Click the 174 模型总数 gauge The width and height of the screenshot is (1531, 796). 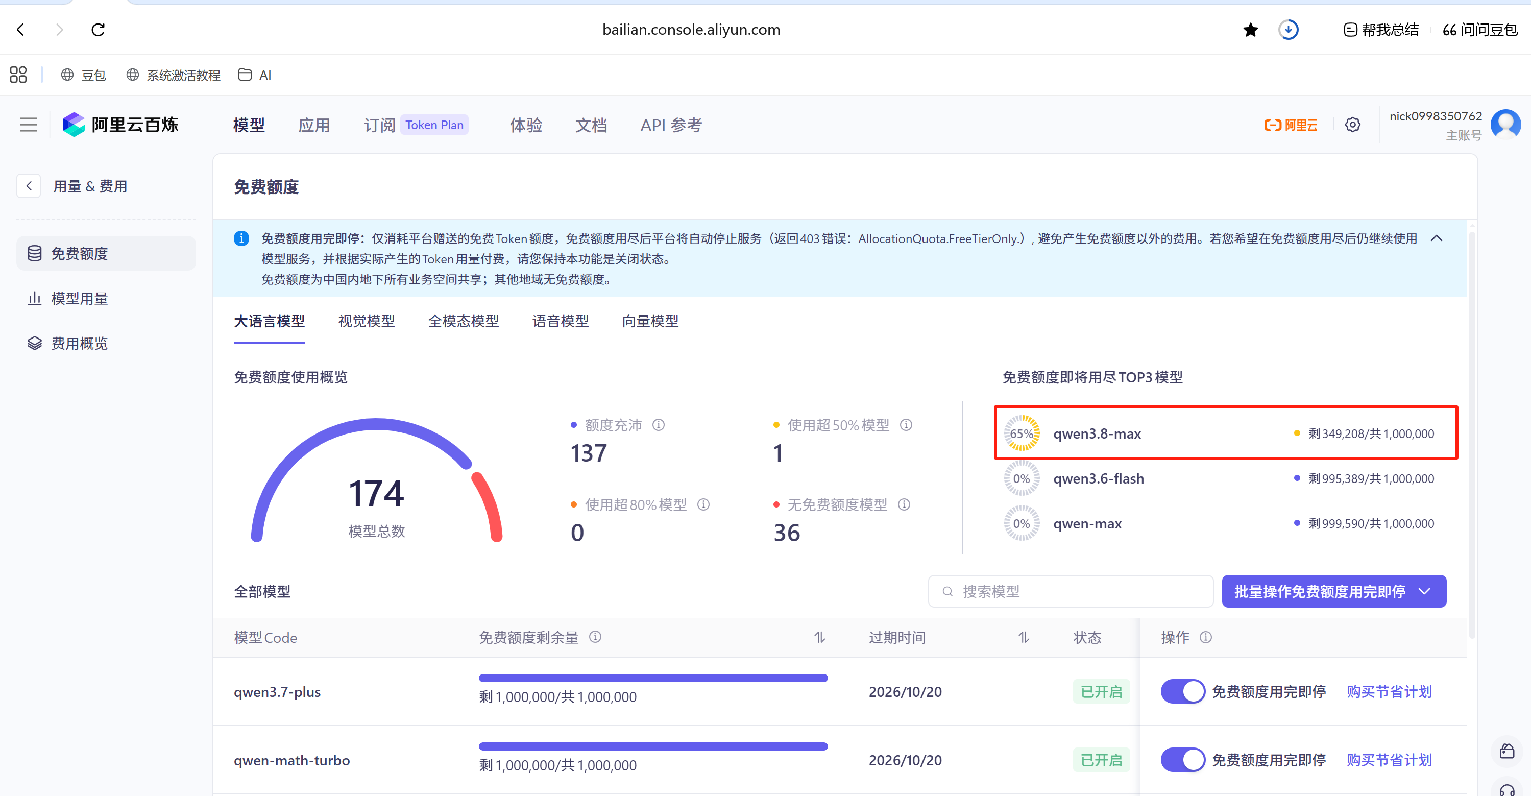(x=377, y=481)
